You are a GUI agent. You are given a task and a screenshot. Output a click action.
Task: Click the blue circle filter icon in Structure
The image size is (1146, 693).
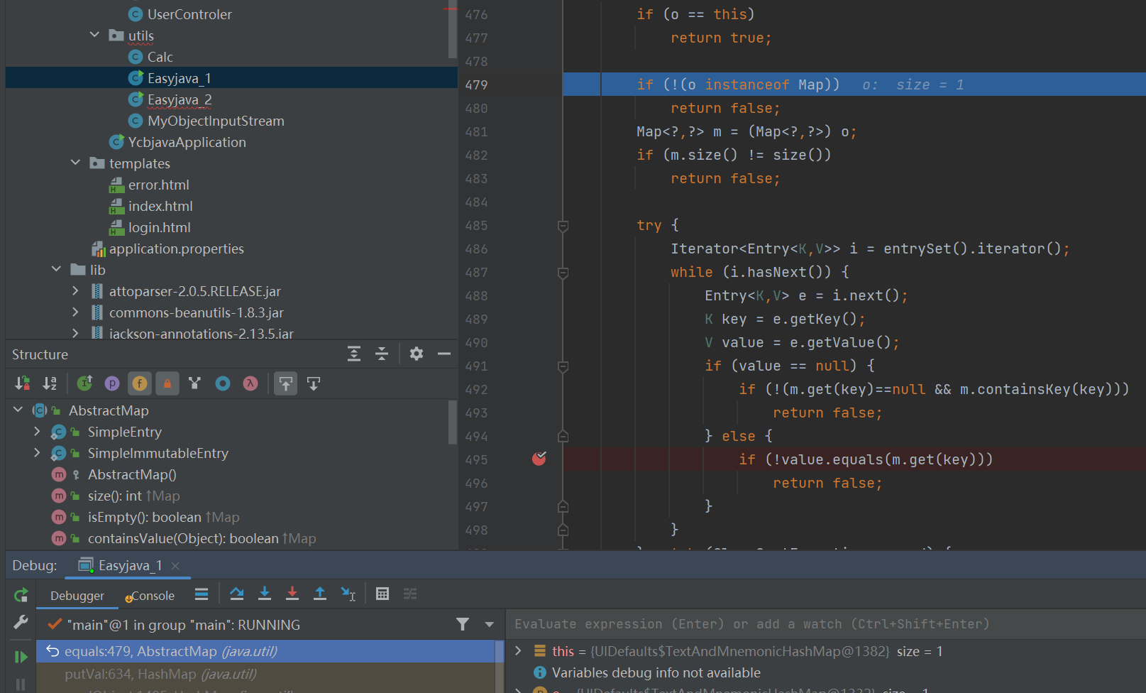pyautogui.click(x=223, y=383)
